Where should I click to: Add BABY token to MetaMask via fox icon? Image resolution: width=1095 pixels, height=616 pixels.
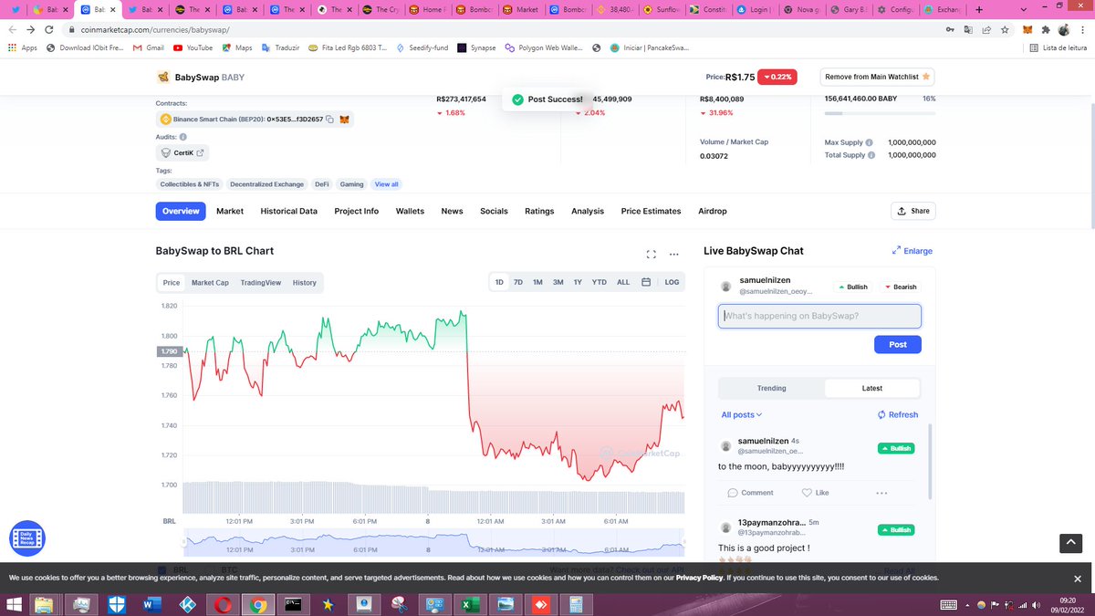click(345, 120)
